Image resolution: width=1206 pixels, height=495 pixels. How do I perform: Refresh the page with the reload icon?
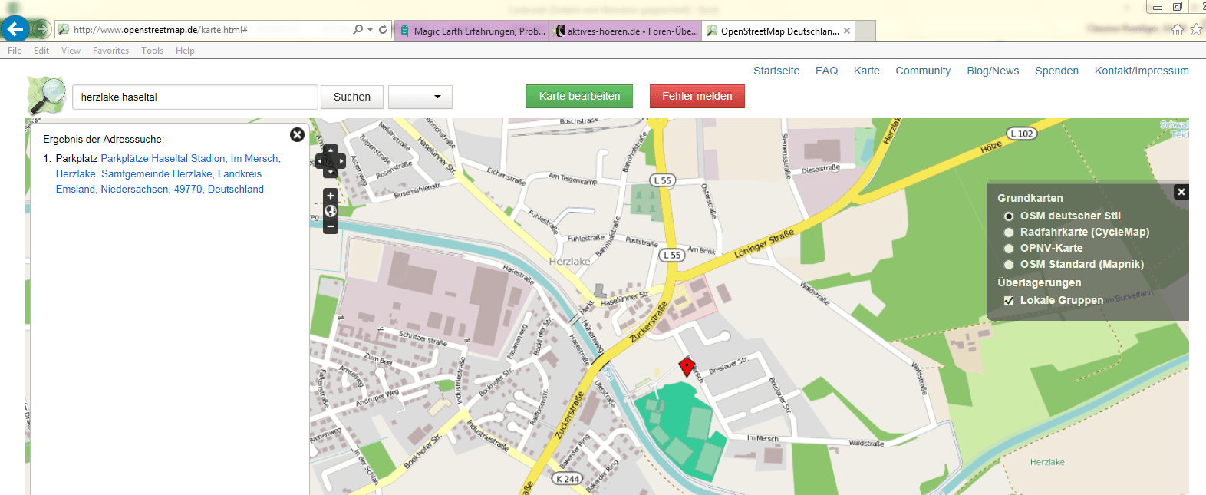(383, 30)
